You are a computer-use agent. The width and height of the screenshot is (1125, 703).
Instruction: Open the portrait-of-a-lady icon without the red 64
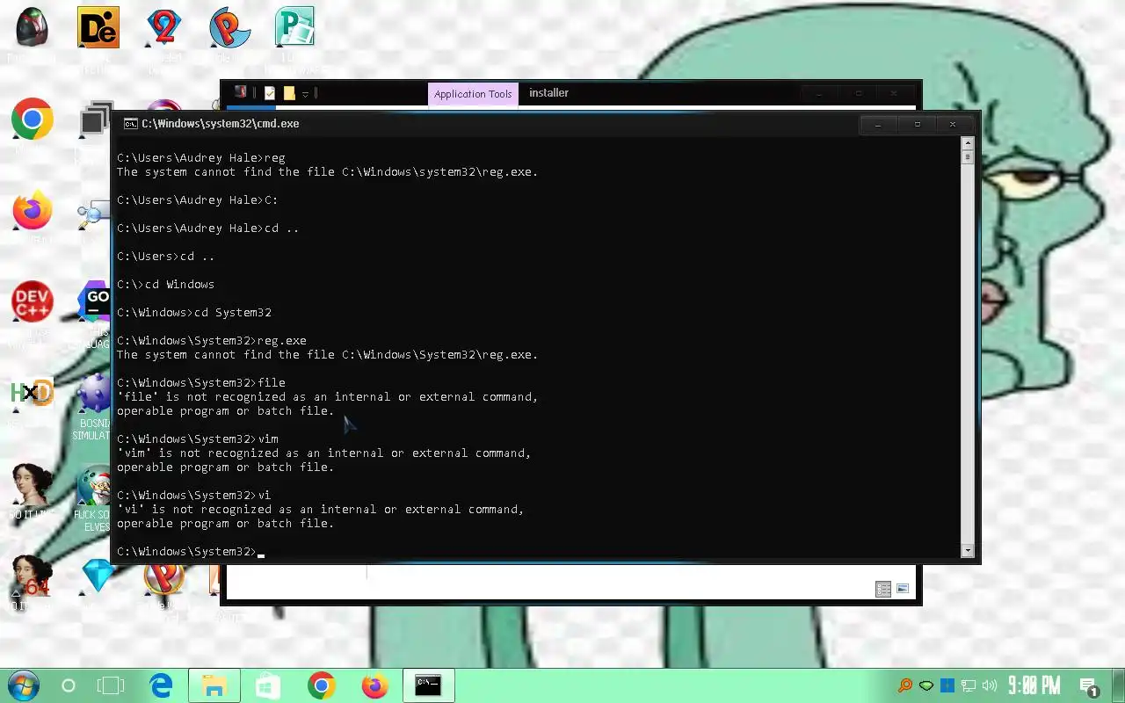point(33,486)
